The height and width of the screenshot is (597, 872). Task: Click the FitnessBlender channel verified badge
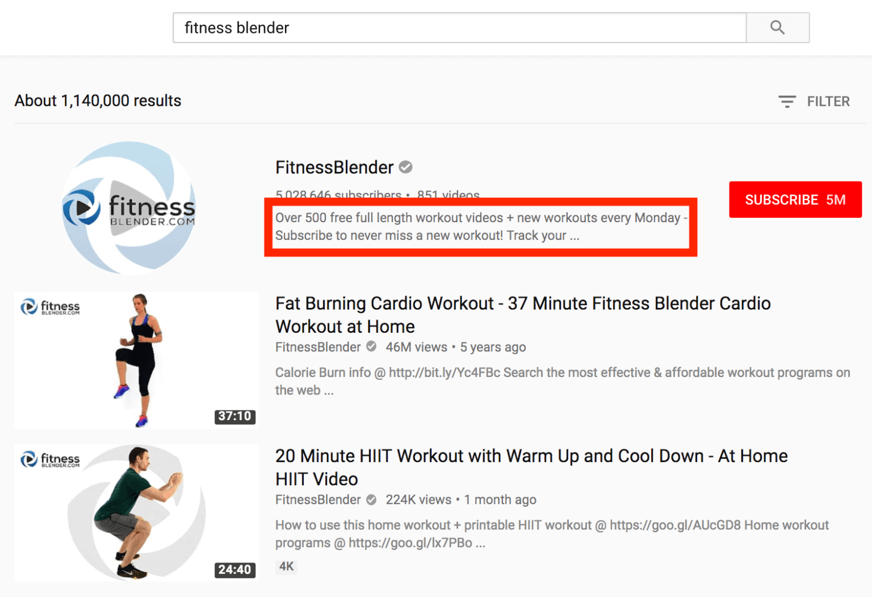point(405,167)
